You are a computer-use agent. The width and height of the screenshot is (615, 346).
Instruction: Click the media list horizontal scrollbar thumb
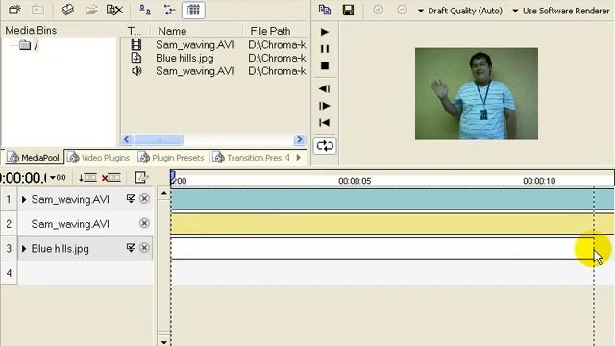(159, 139)
